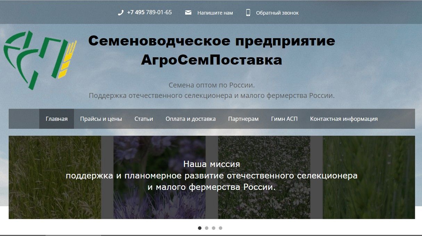The width and height of the screenshot is (422, 243).
Task: Open the Напишите нам link
Action: click(215, 13)
